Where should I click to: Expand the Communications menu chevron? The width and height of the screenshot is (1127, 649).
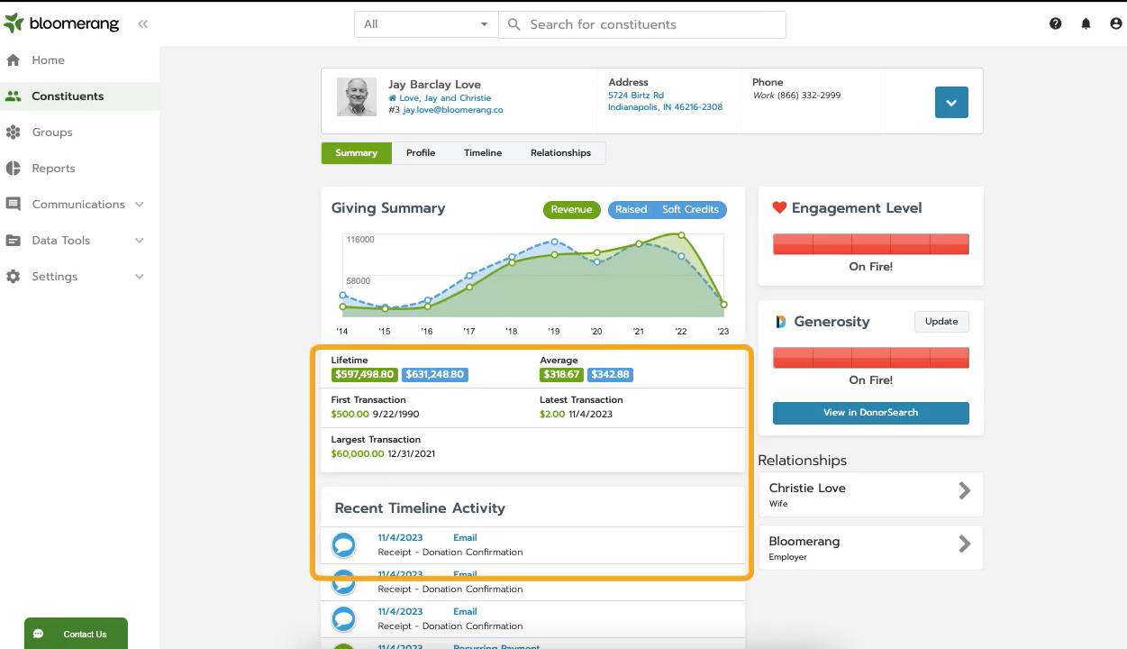[140, 205]
